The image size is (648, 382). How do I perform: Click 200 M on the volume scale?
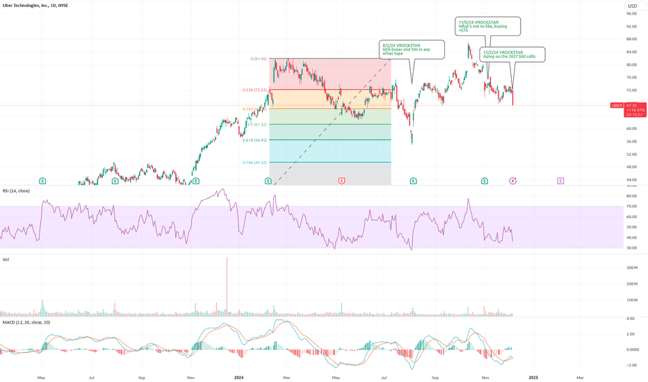[632, 283]
